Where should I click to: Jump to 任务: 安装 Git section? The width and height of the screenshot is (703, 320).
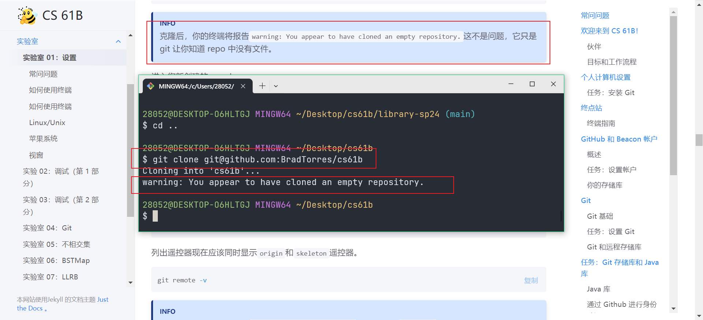click(x=610, y=93)
